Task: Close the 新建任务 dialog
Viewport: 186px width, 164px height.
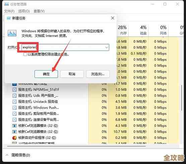Action: (113, 18)
